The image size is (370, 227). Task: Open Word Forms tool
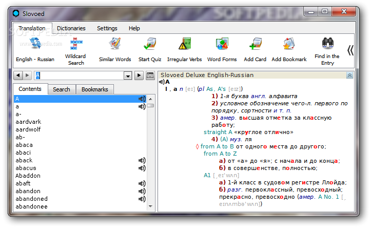(222, 50)
